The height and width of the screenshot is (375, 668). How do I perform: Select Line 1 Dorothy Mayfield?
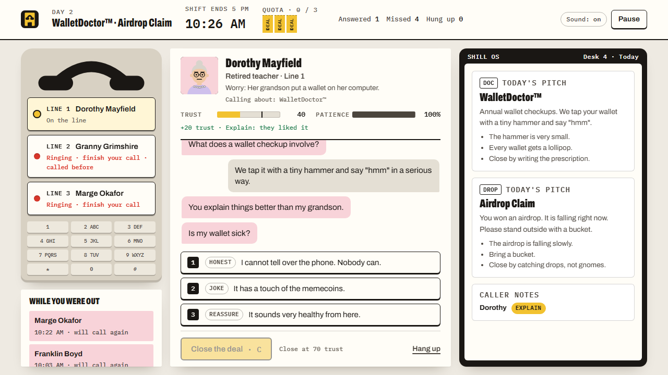[x=91, y=114]
